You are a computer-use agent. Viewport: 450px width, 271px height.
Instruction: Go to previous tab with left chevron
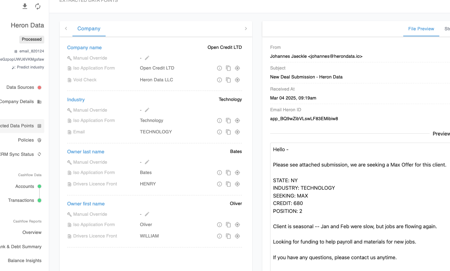coord(66,29)
